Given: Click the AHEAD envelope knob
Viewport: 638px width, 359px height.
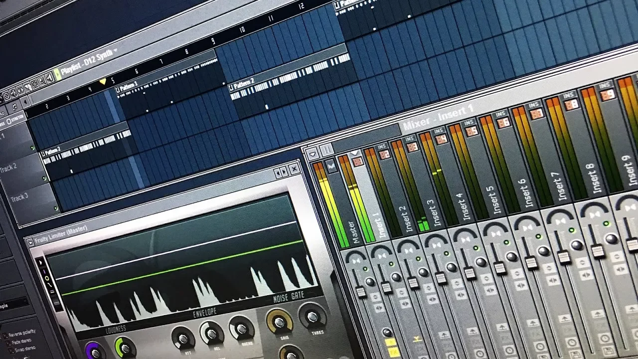Looking at the screenshot, I should [241, 329].
